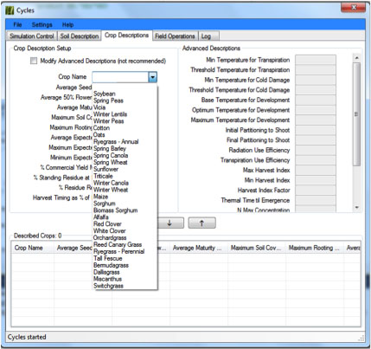Choose Vicia in the dropdown list

tap(99, 107)
